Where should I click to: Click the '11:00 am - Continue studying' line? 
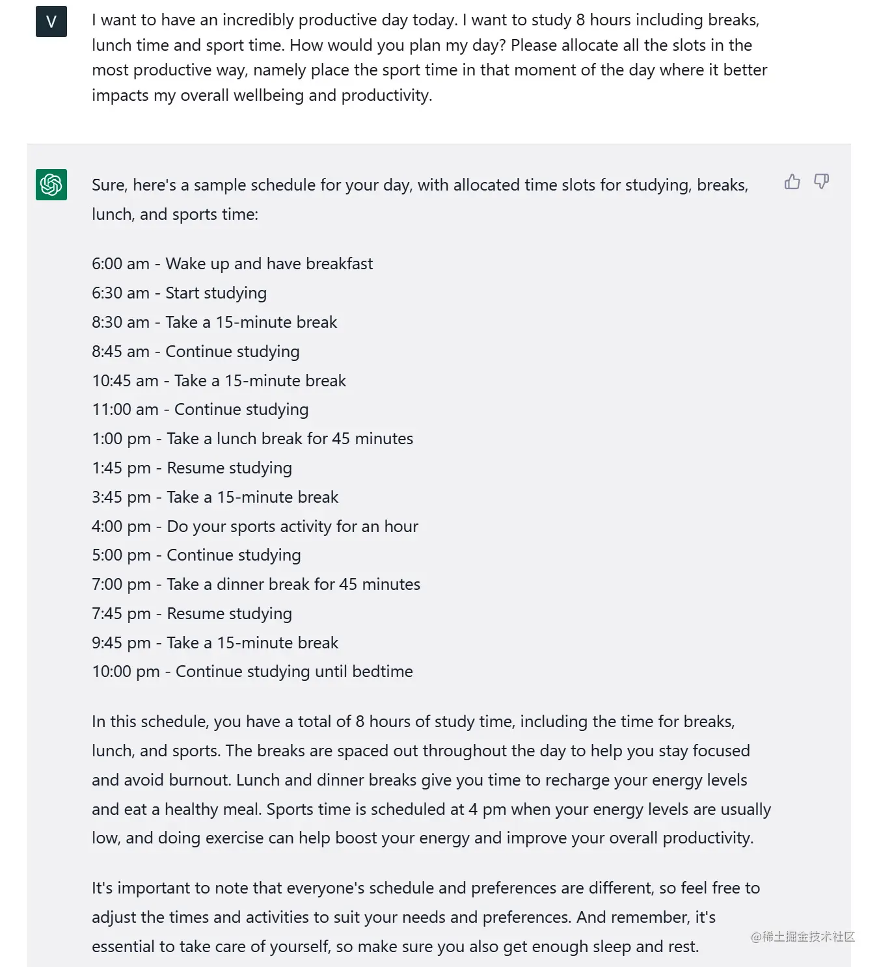coord(200,409)
